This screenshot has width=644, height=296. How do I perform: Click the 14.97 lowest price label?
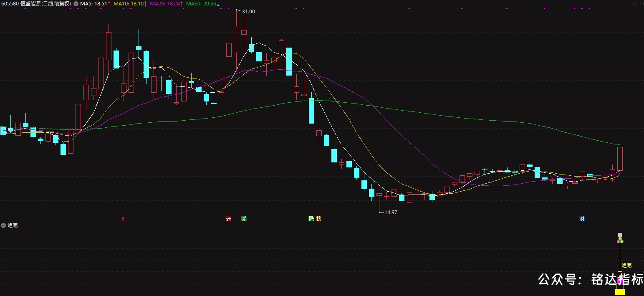pos(391,213)
